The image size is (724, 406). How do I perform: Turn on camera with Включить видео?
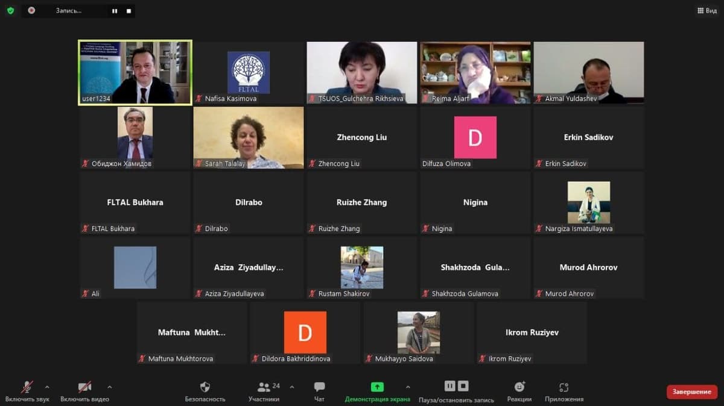tap(84, 392)
